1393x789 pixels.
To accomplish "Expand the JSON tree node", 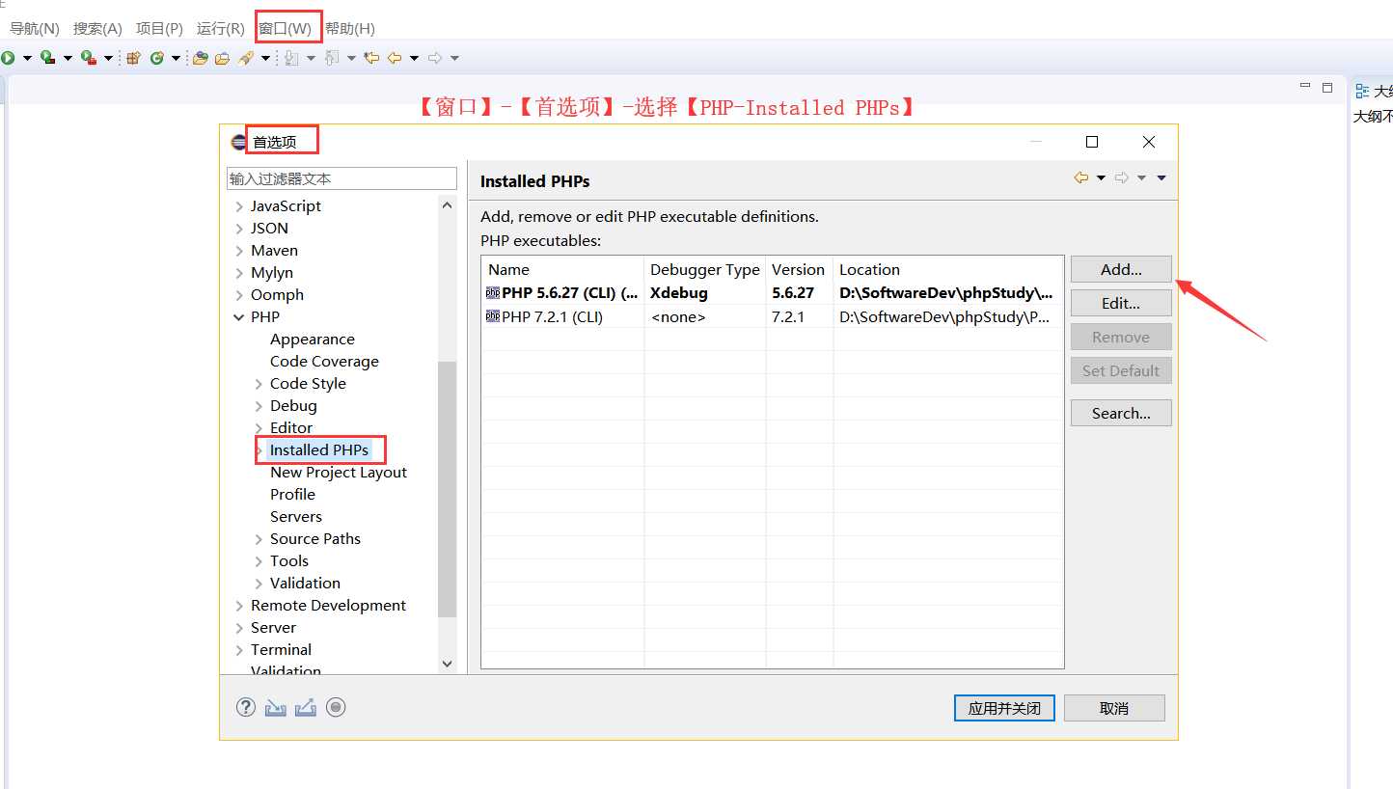I will point(239,228).
